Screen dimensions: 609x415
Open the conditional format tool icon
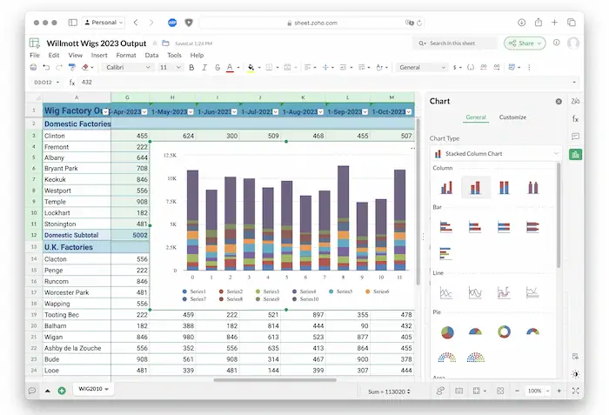click(x=512, y=67)
